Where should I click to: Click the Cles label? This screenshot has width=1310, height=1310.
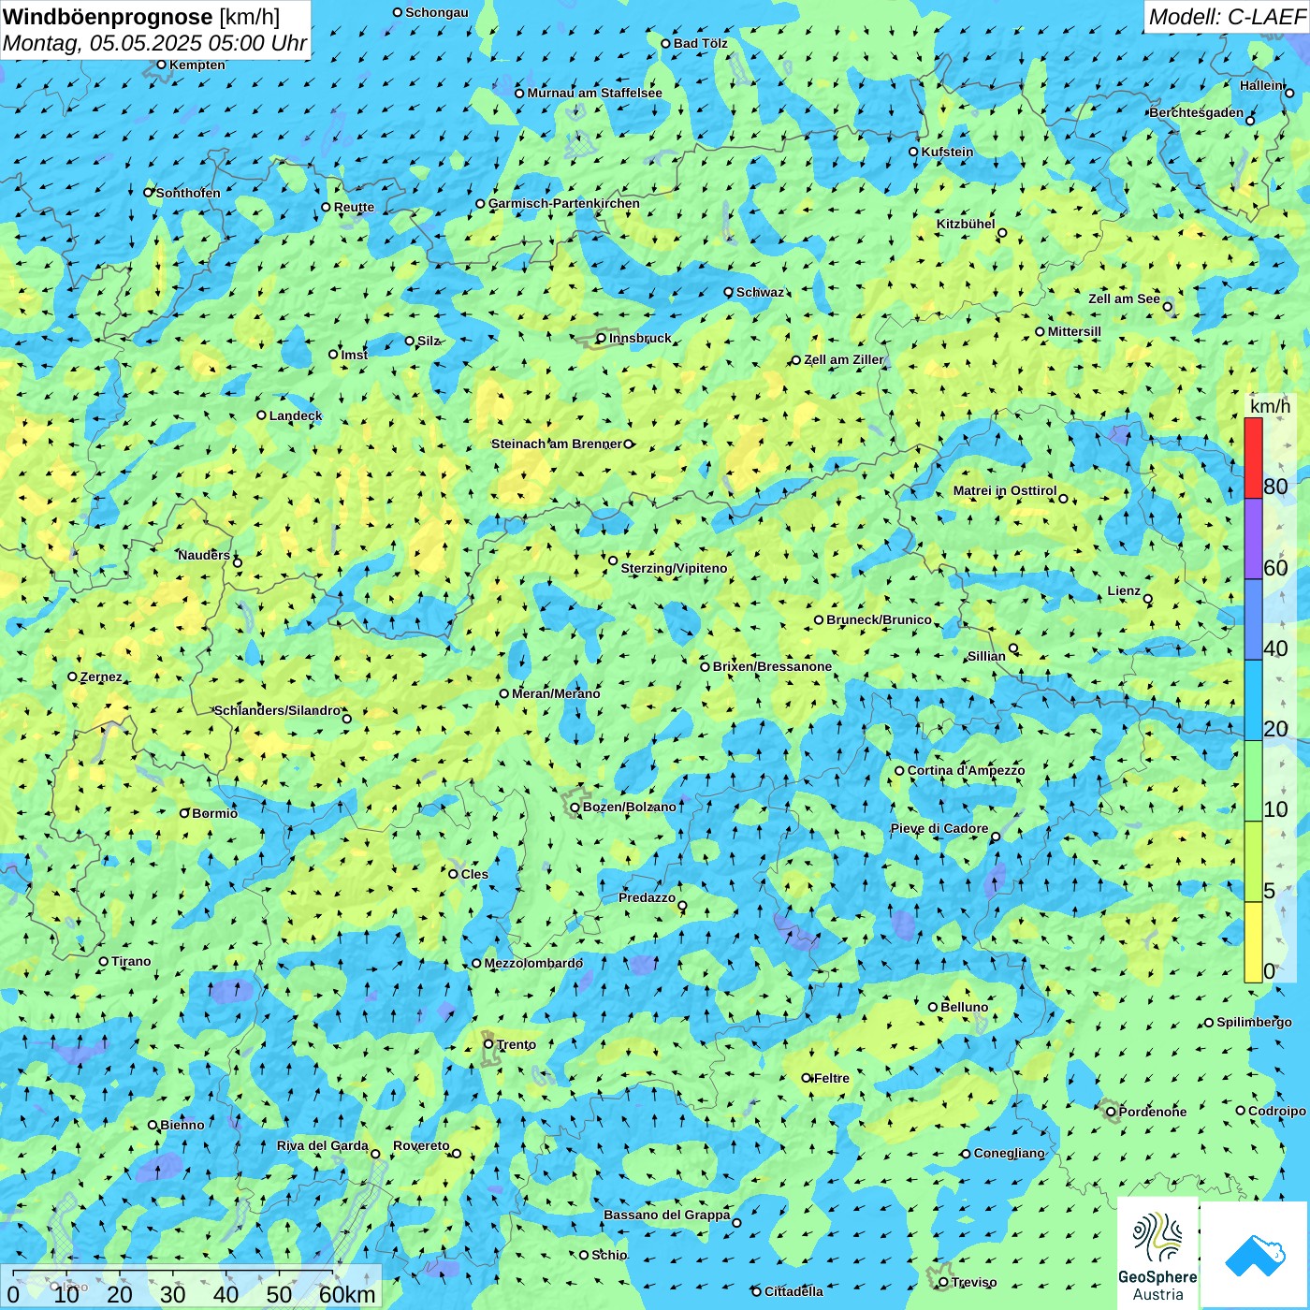point(474,874)
